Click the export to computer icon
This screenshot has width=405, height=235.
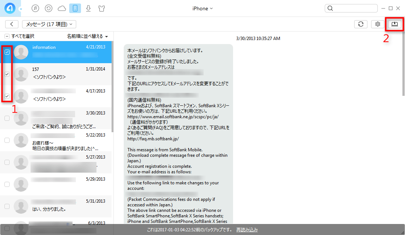[394, 24]
